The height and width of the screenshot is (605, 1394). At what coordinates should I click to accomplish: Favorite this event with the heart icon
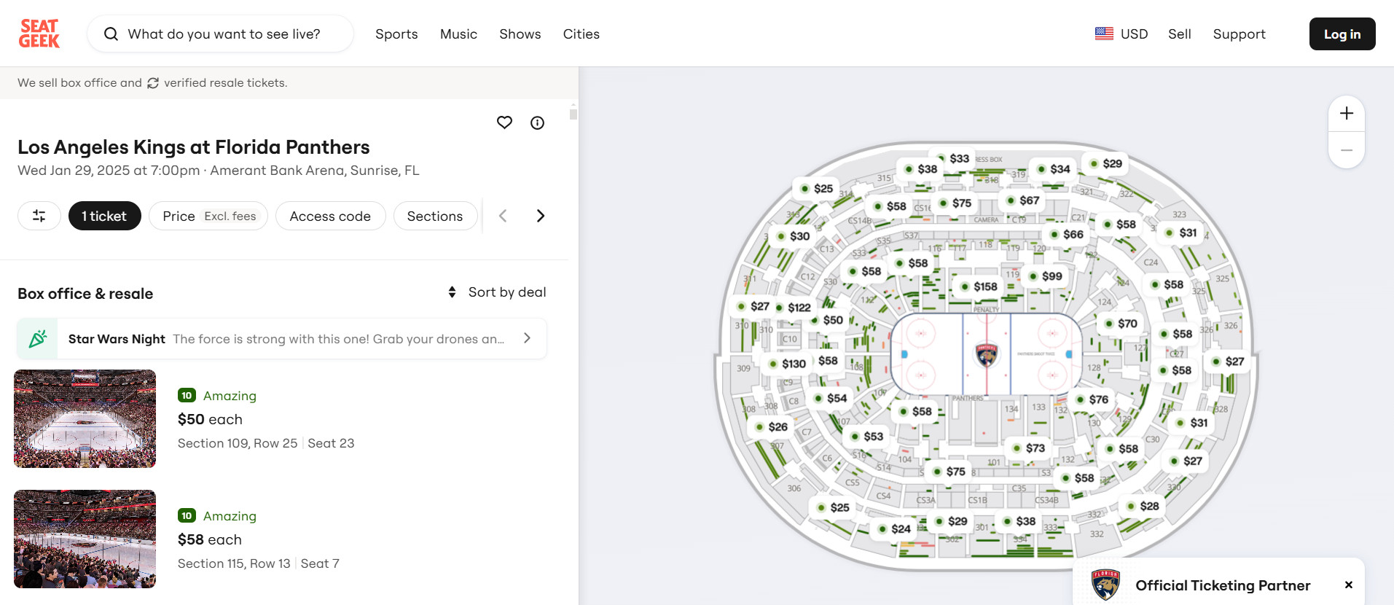click(x=504, y=122)
